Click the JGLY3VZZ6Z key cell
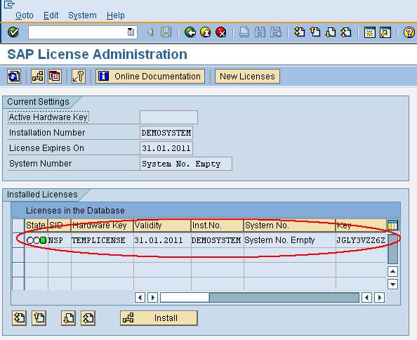 [x=361, y=240]
